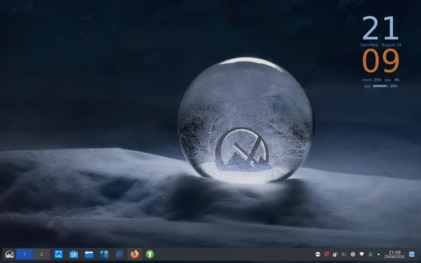Open the green key password manager
421x263 pixels.
pyautogui.click(x=150, y=254)
